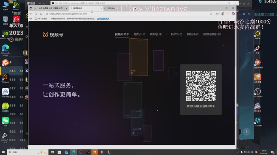
Task: Open Microsoft Store from taskbar
Action: point(59,152)
